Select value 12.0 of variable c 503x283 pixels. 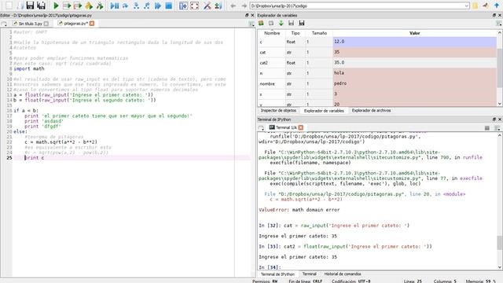[x=414, y=42]
